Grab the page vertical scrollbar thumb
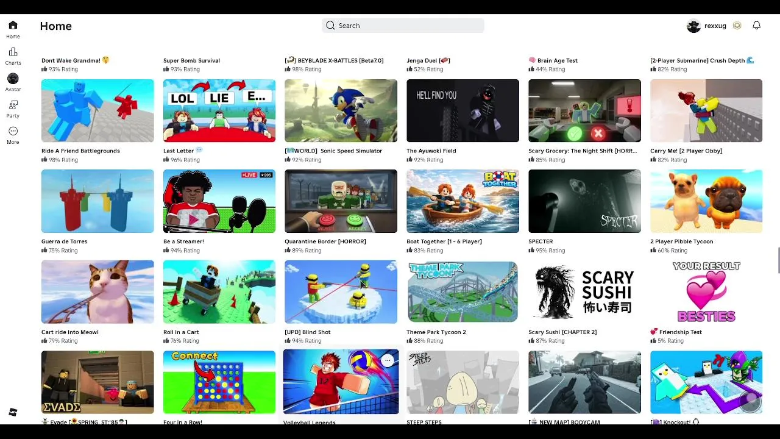The image size is (780, 439). (778, 261)
